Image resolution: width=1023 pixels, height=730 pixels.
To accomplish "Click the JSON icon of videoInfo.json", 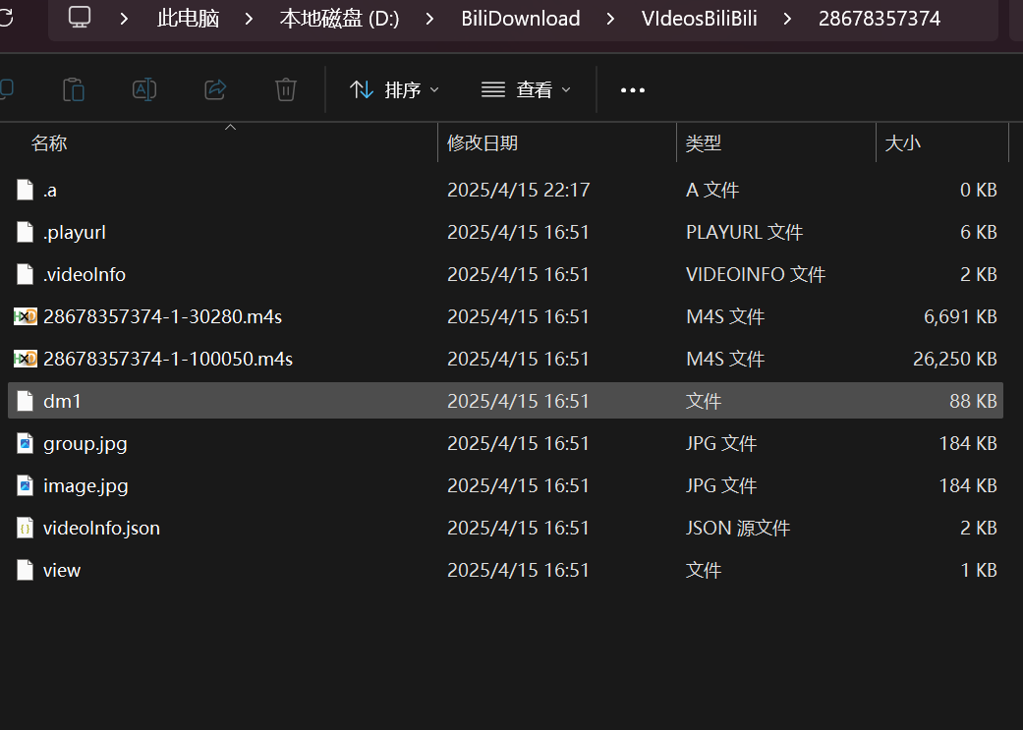I will pos(25,528).
